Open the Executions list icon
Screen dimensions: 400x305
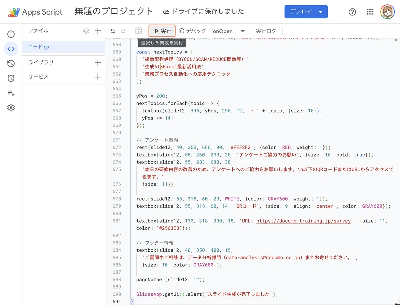coord(11,93)
